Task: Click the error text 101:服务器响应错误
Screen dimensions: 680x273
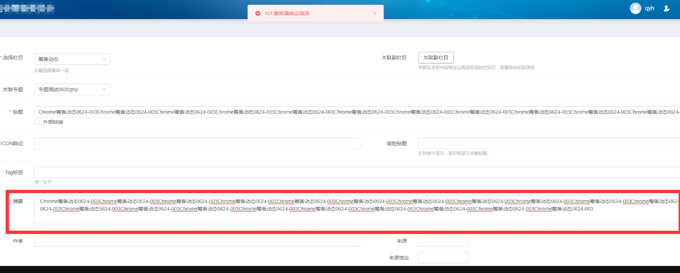Action: [x=287, y=13]
